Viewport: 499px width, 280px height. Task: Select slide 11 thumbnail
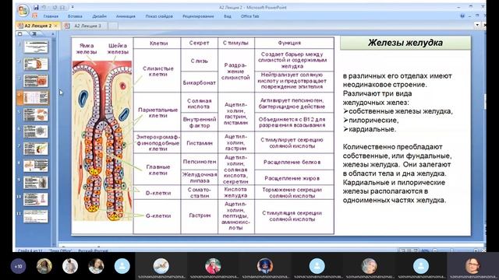tap(36, 216)
